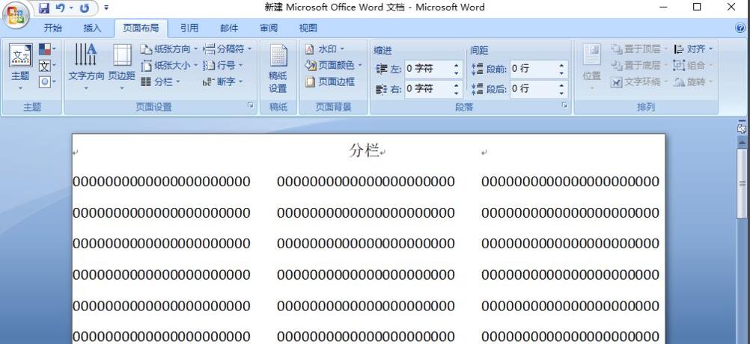Go to the 邮件 tab
The width and height of the screenshot is (750, 344).
point(229,28)
